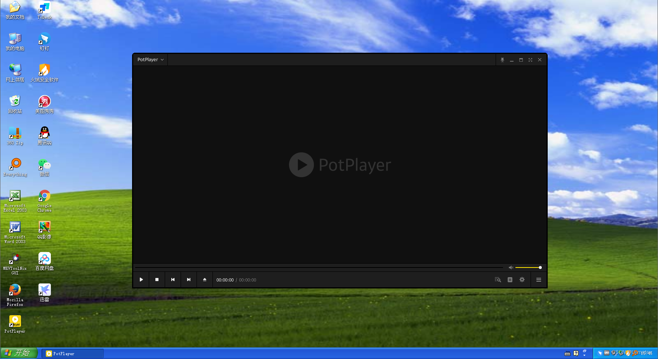Viewport: 658px width, 359px height.
Task: Toggle the playlist panel icon
Action: [x=510, y=280]
